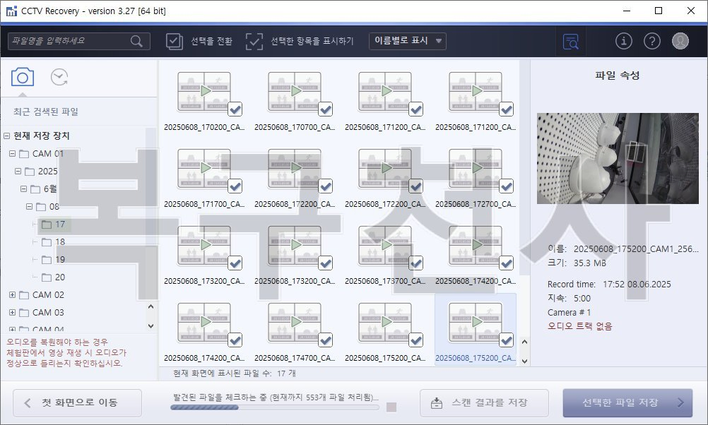Collapse the 현재 저장 장치 tree root
708x425 pixels.
point(7,136)
